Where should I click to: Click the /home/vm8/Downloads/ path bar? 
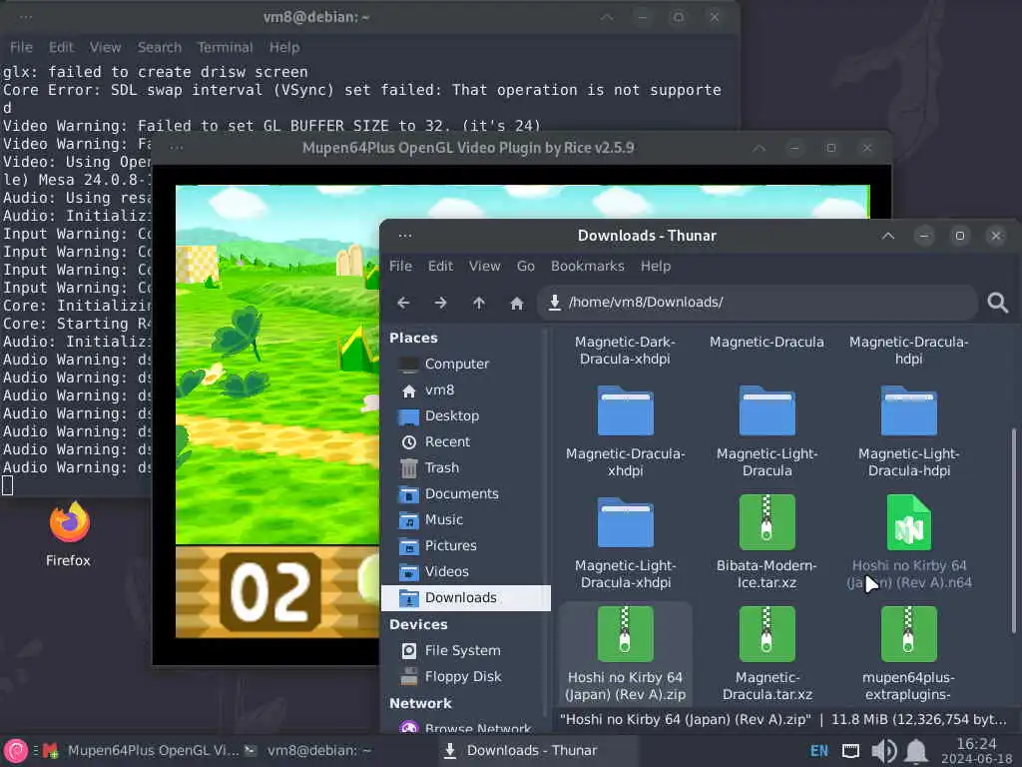(x=757, y=302)
